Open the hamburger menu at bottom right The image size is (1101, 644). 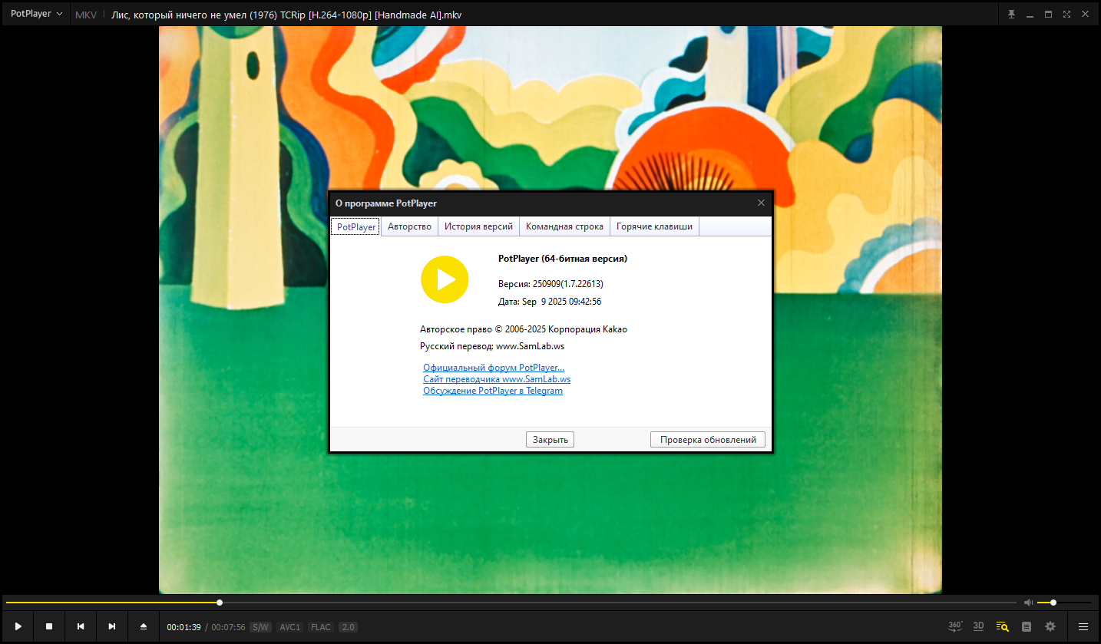pyautogui.click(x=1083, y=626)
